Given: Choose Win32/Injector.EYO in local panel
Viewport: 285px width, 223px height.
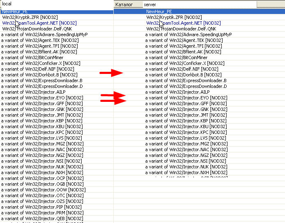Looking at the screenshot, I should click(42, 98).
